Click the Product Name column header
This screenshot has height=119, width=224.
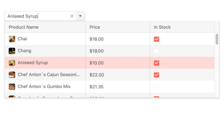[45, 27]
